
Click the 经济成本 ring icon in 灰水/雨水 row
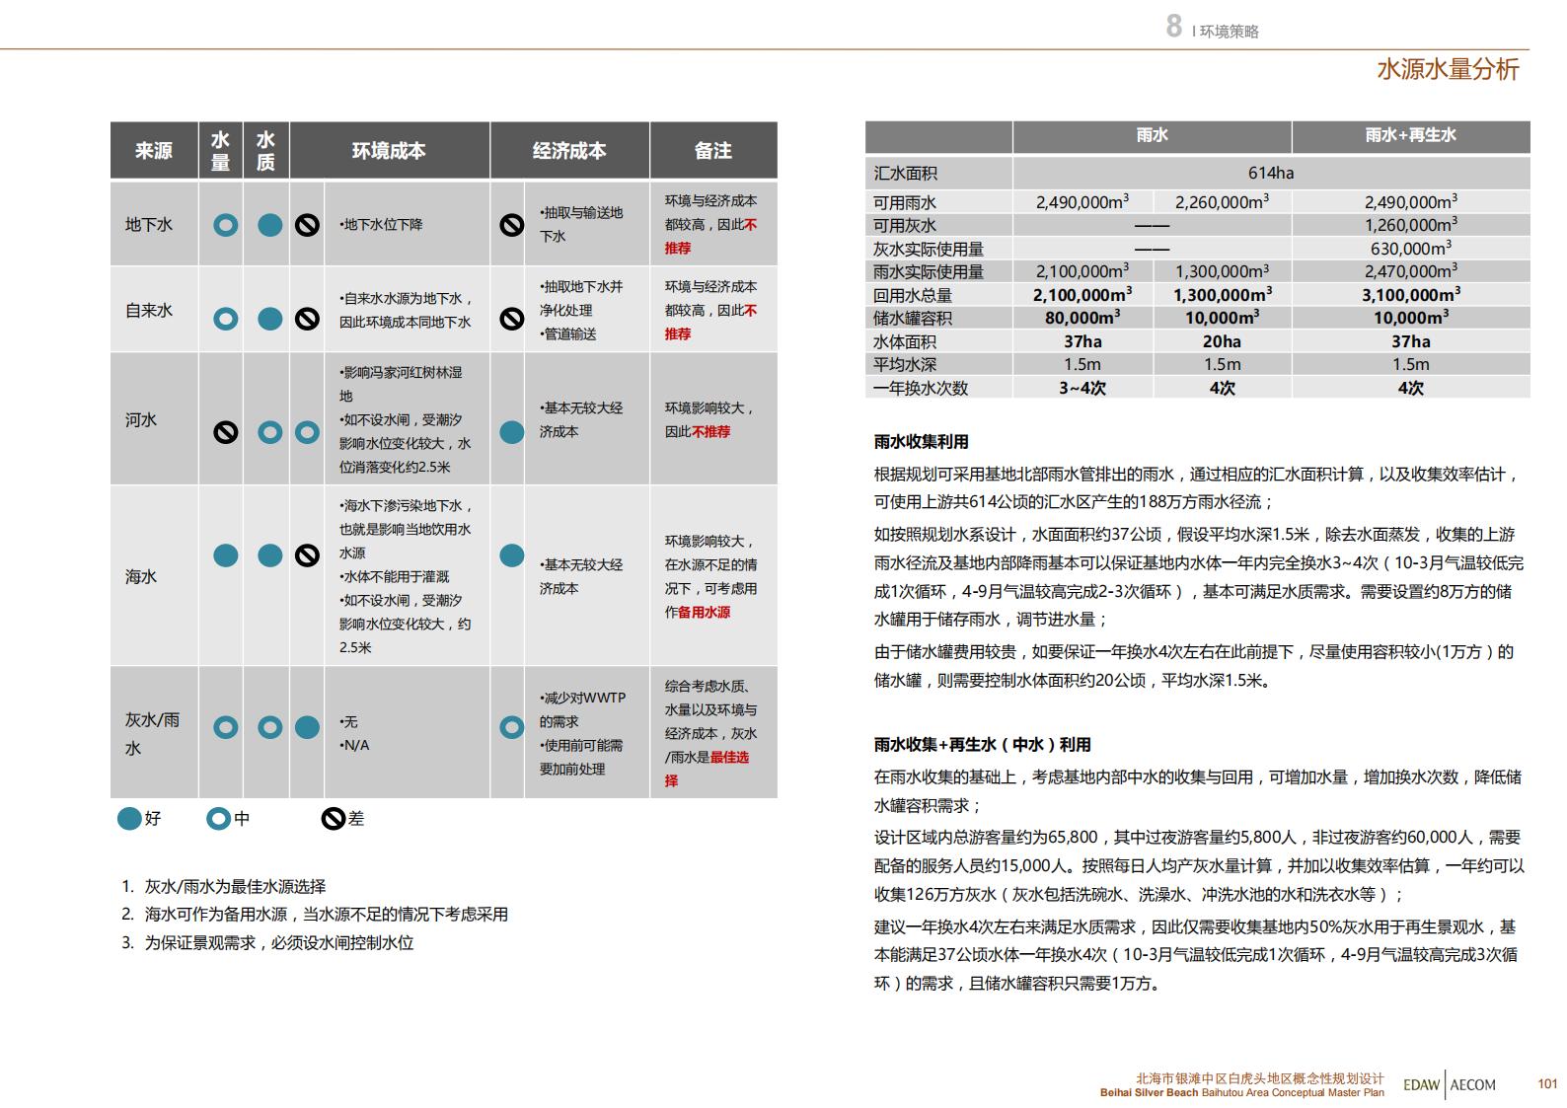tap(511, 728)
